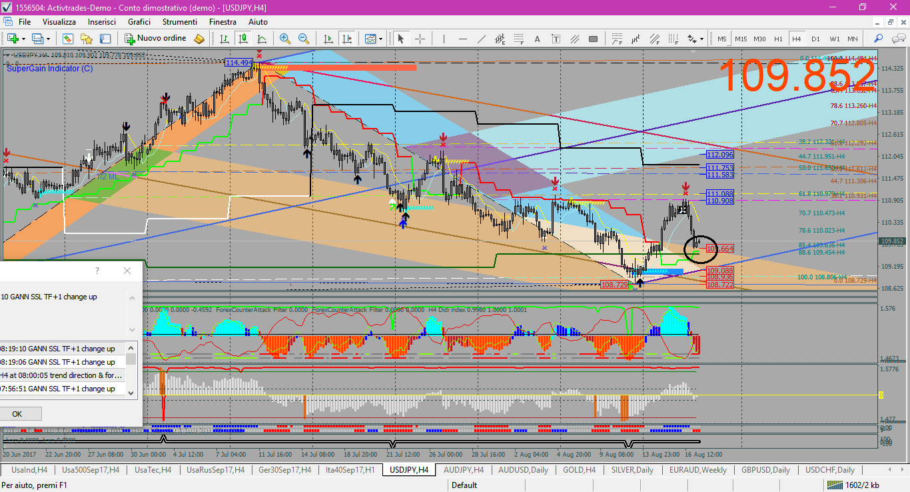The image size is (910, 492).
Task: Switch to EURAUD,Weekly chart tab
Action: 698,470
